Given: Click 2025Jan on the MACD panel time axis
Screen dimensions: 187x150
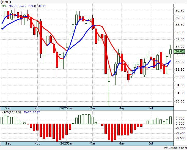Looking at the screenshot, I should point(67,143).
